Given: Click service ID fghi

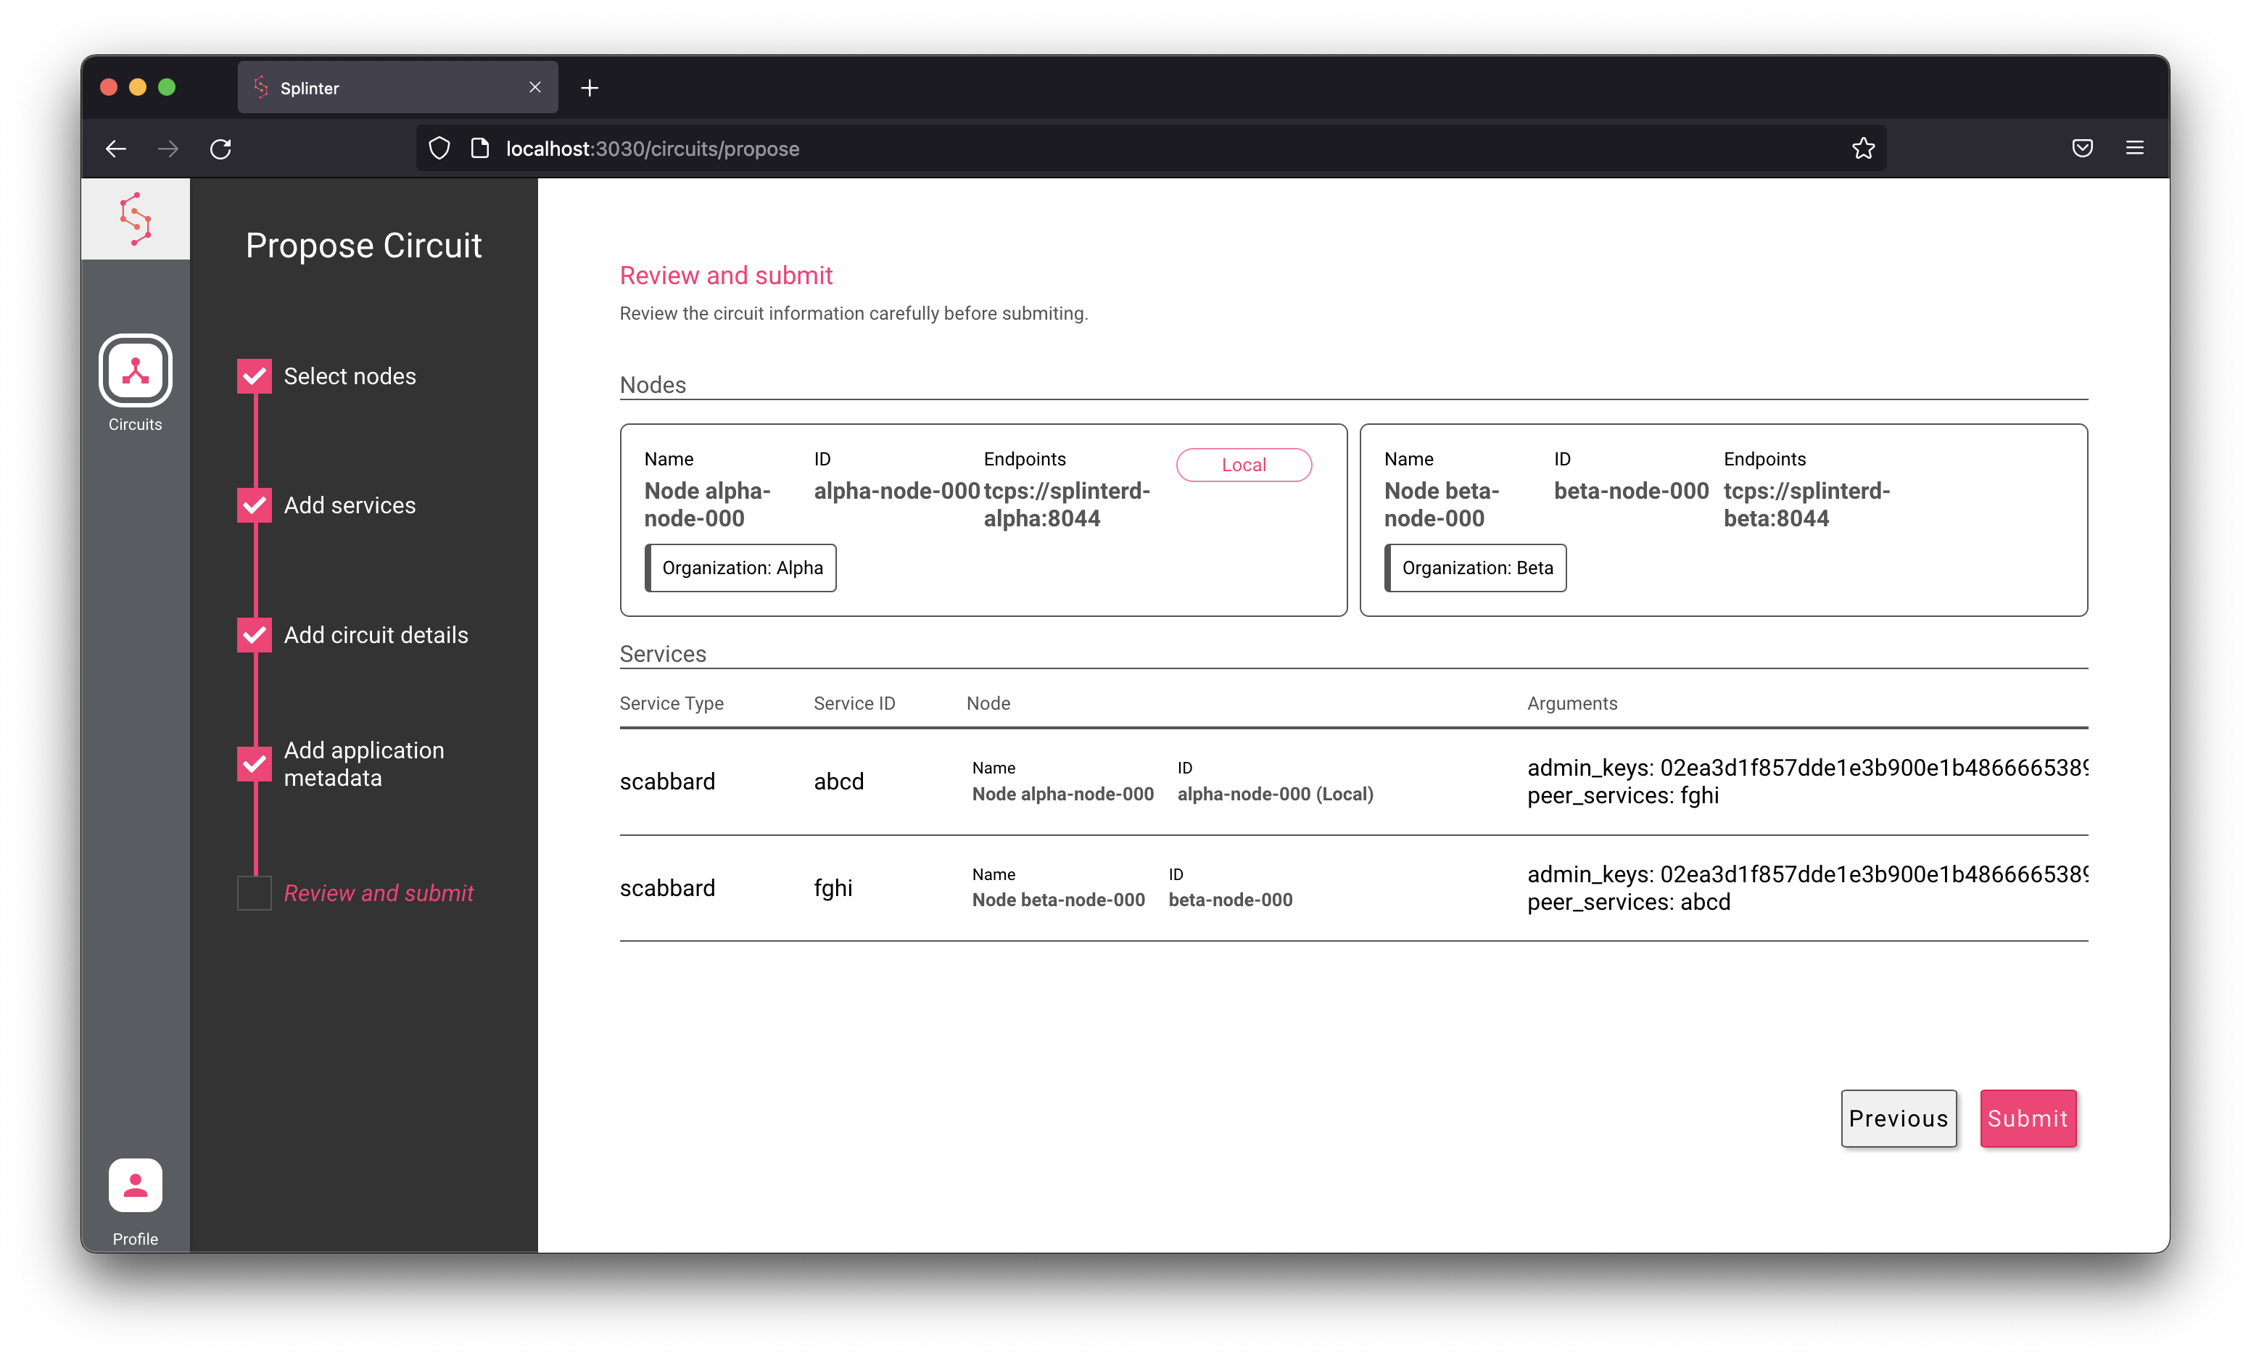Looking at the screenshot, I should (833, 888).
